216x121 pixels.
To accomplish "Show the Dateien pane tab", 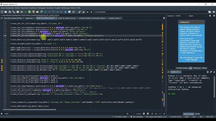I will tap(204, 68).
